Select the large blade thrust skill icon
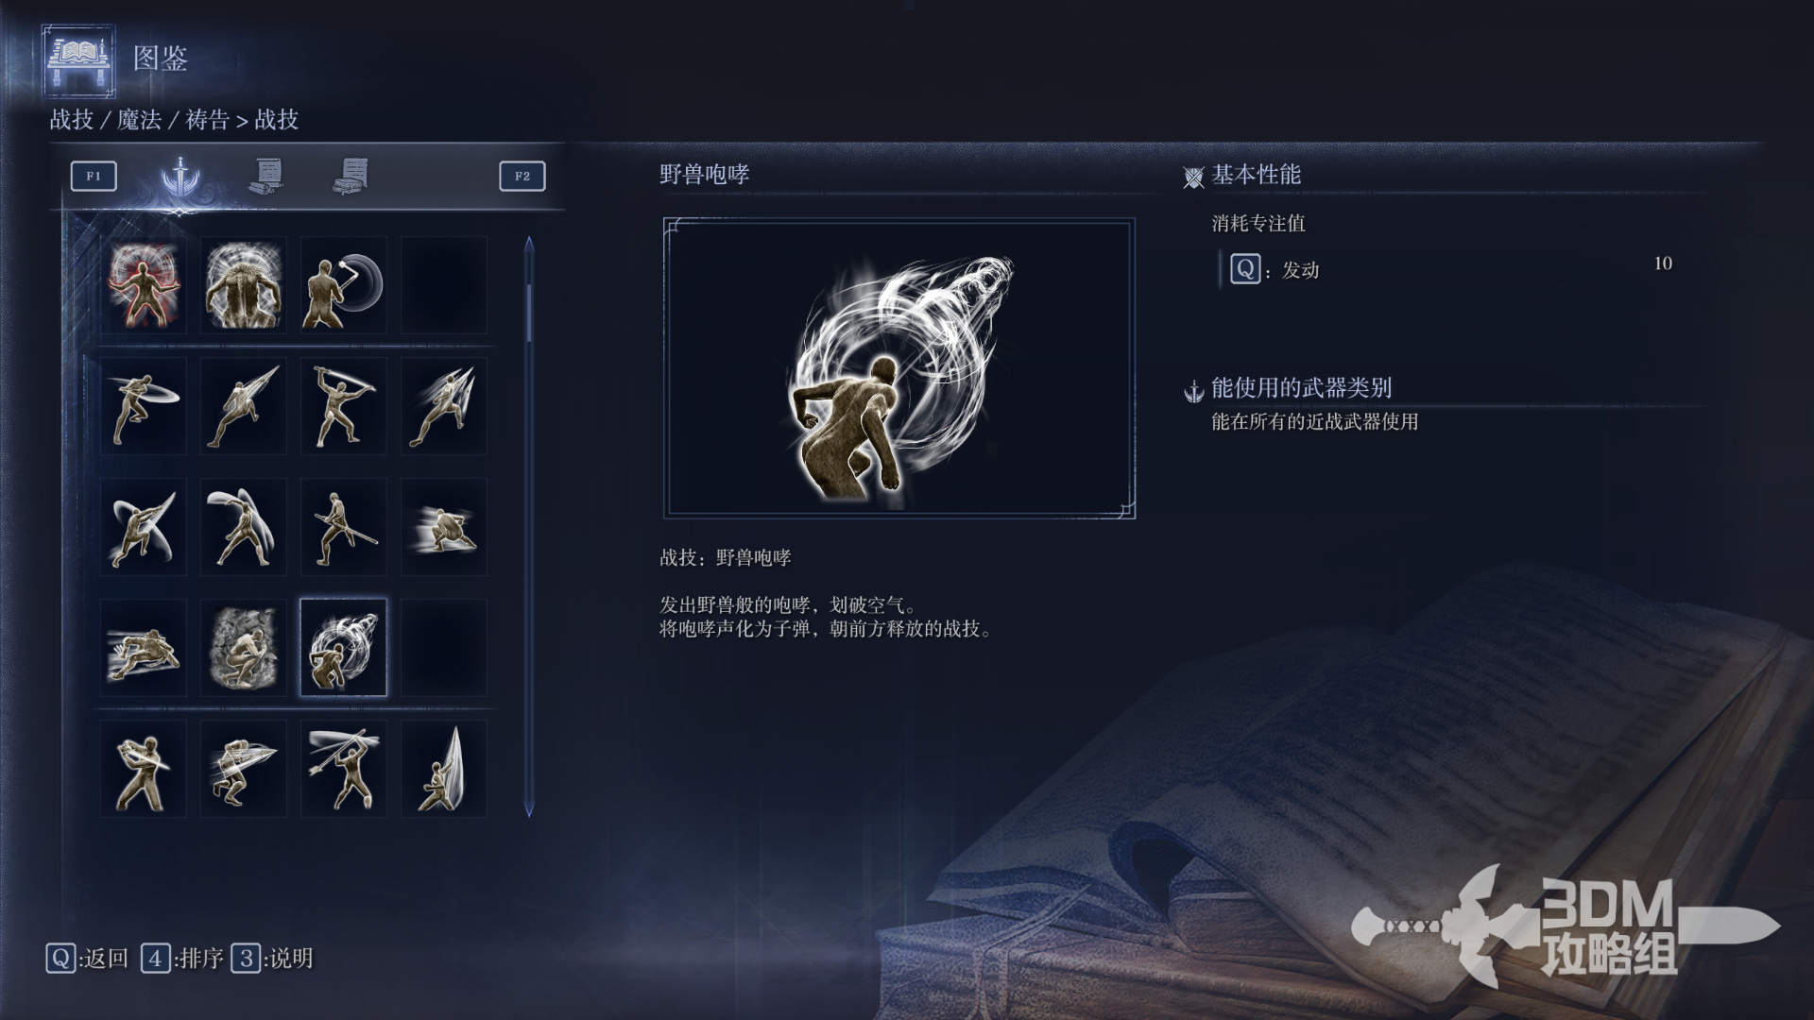1814x1020 pixels. (444, 769)
